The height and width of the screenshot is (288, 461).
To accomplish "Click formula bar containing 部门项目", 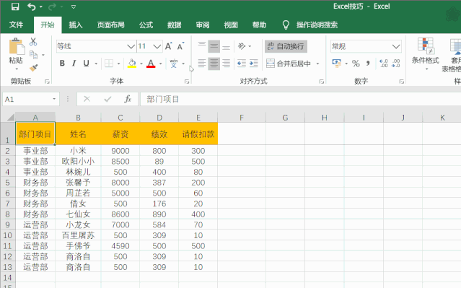I will point(300,99).
